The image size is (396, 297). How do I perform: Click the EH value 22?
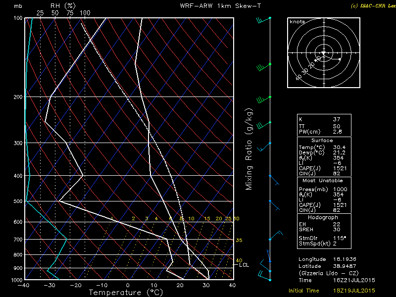coord(337,224)
